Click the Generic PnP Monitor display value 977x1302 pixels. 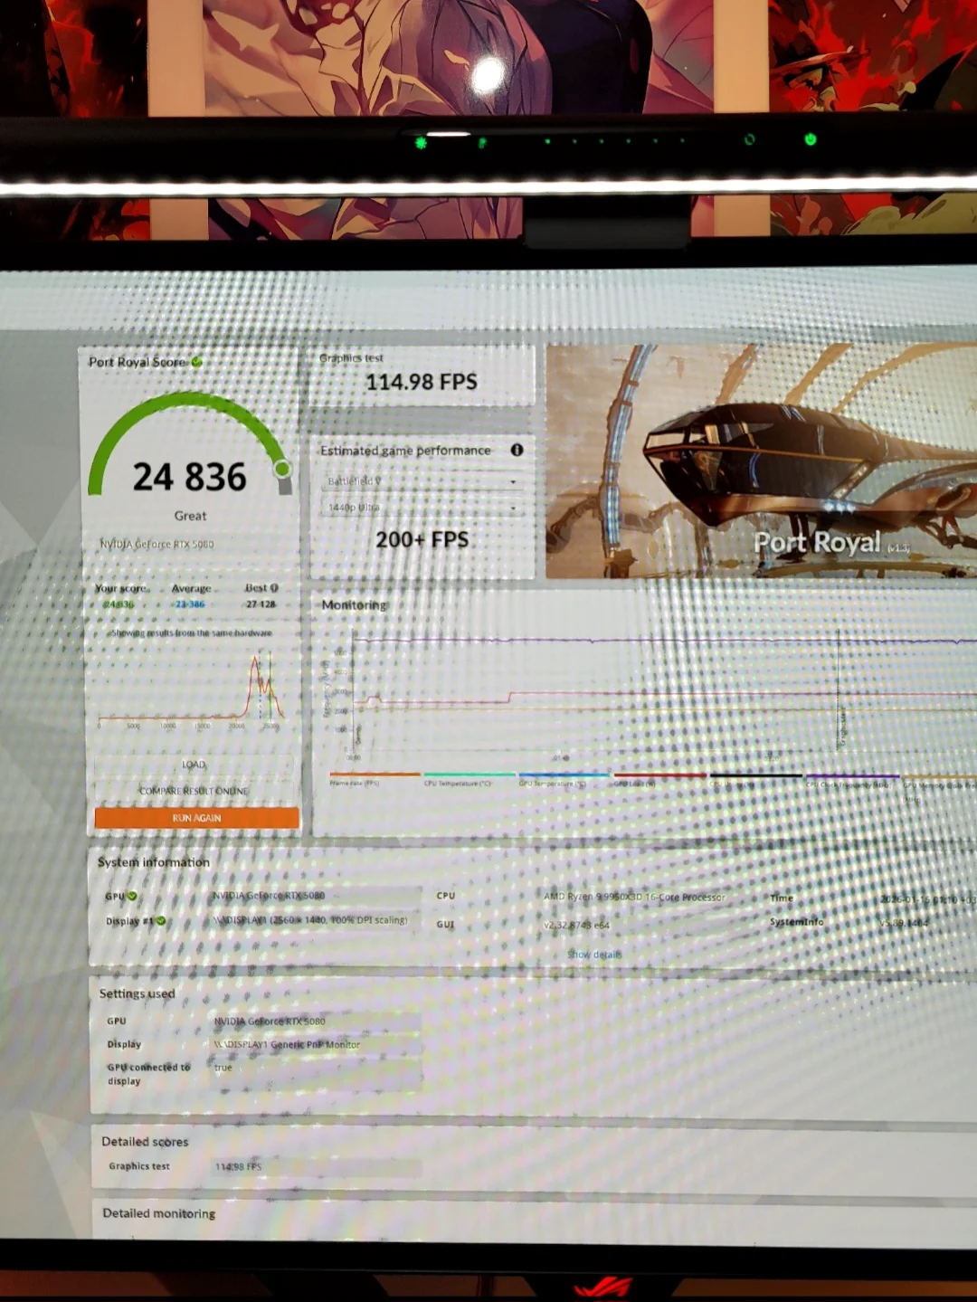pos(287,1044)
